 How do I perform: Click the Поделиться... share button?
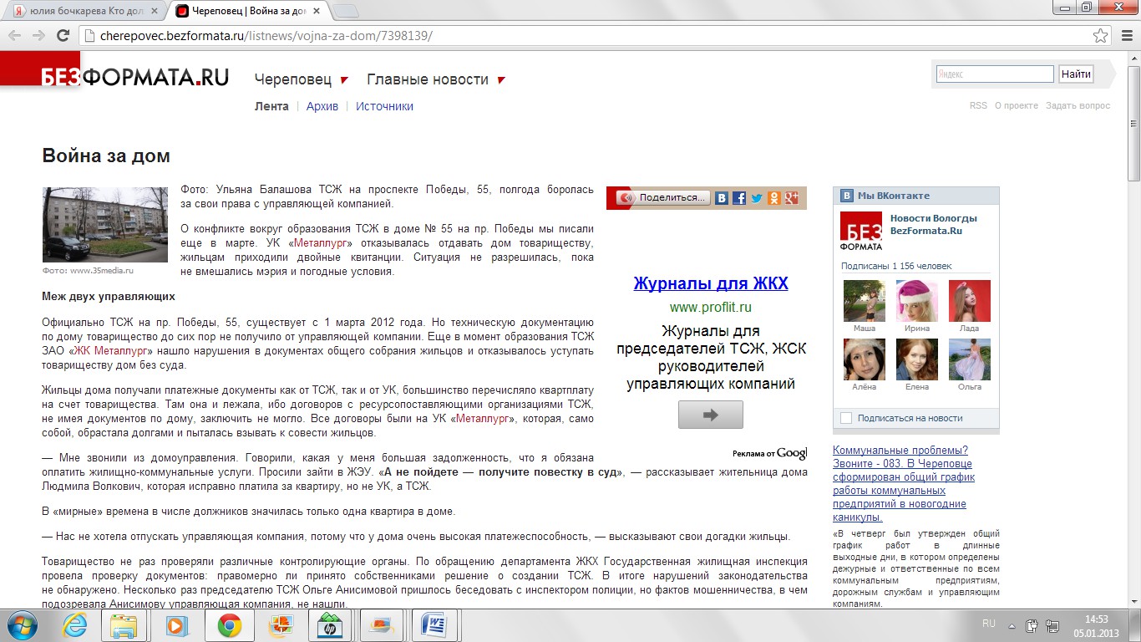pyautogui.click(x=663, y=198)
